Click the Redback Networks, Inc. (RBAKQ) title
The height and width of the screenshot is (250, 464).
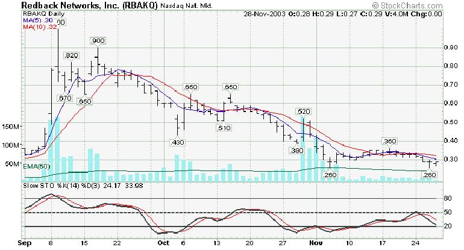(90, 5)
